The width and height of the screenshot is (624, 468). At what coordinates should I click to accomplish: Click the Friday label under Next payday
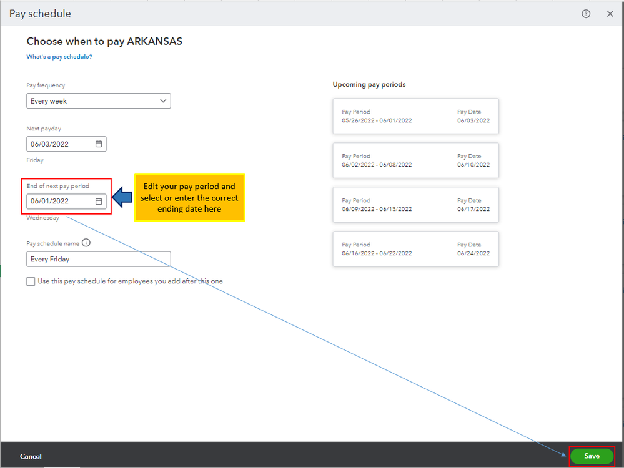[35, 160]
